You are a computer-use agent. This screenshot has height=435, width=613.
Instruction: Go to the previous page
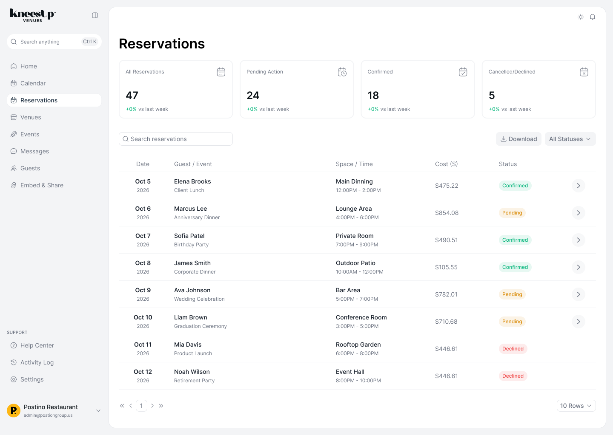coord(131,406)
